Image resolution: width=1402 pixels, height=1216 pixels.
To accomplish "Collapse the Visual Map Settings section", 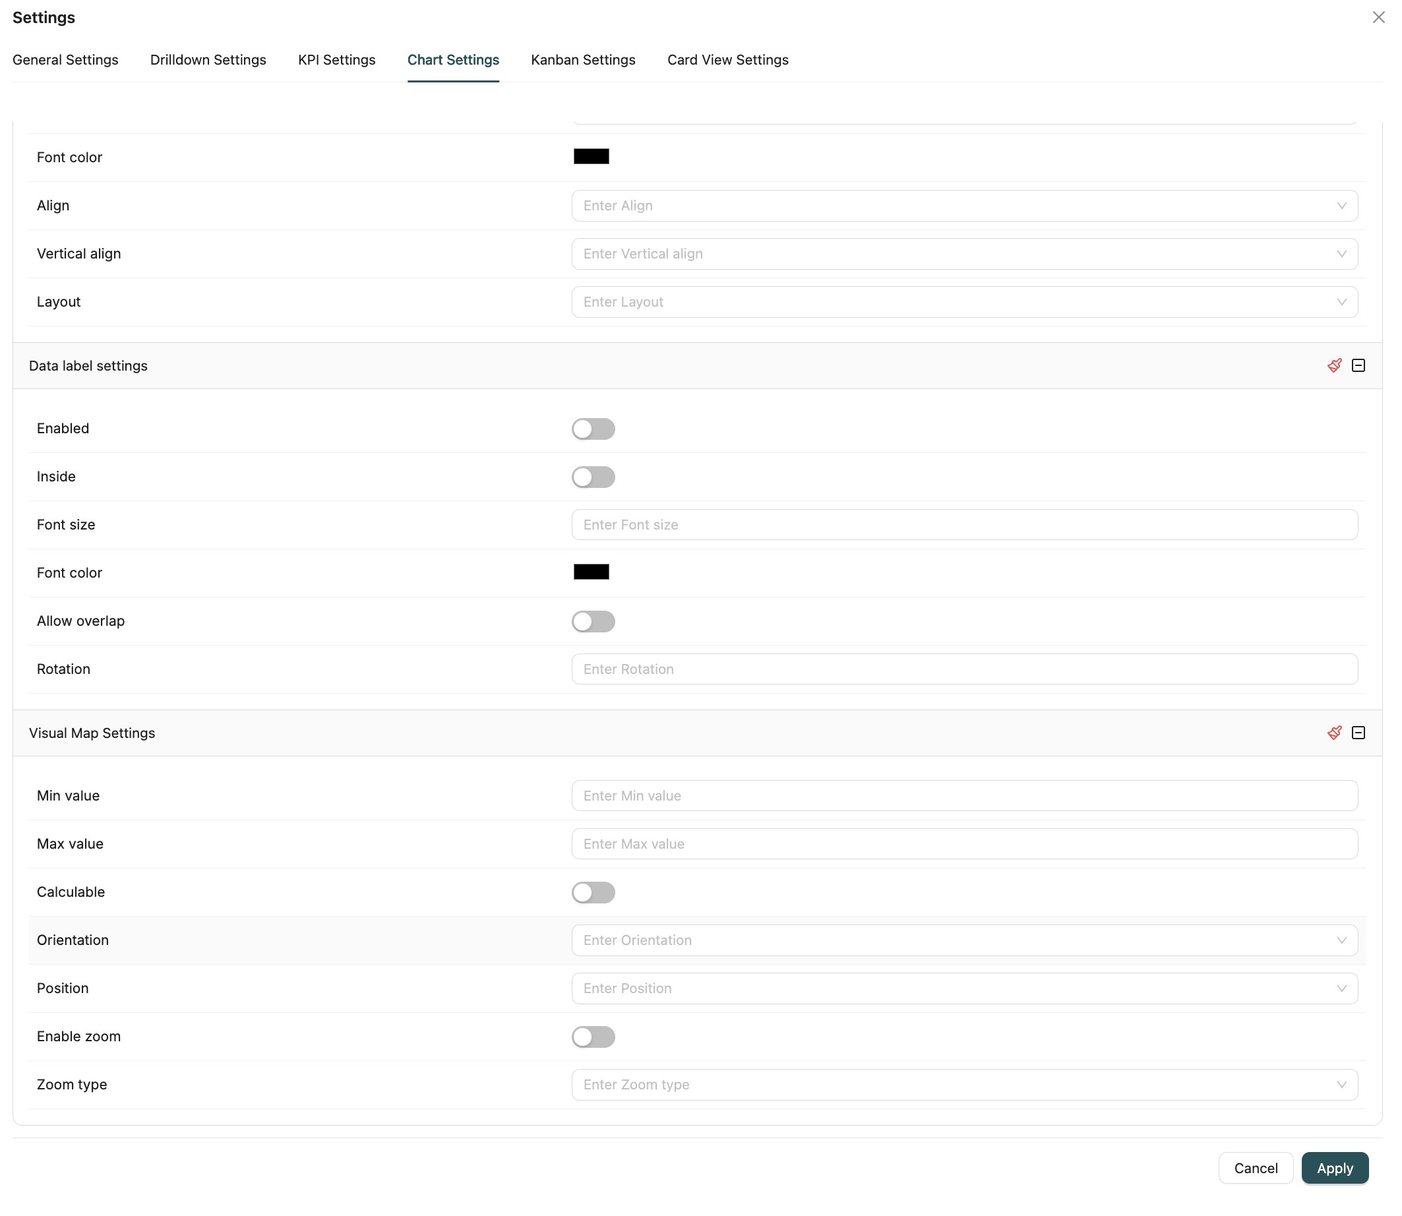I will [x=1358, y=733].
